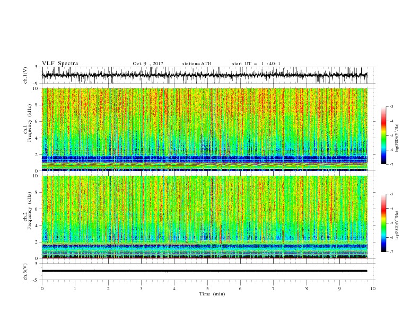Click time axis tick label "1"

pyautogui.click(x=75, y=289)
